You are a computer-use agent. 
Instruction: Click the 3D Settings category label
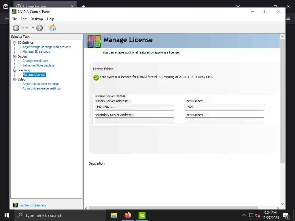pos(26,43)
